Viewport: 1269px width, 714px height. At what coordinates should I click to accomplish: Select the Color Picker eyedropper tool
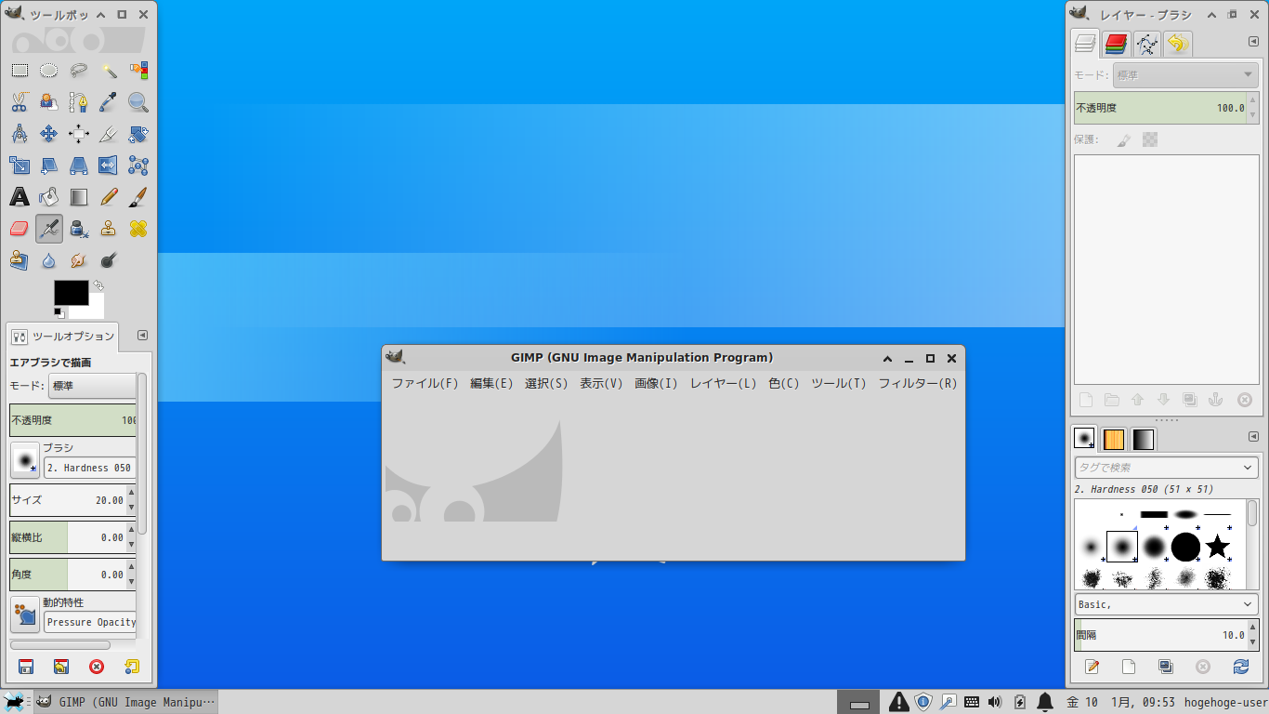click(109, 102)
